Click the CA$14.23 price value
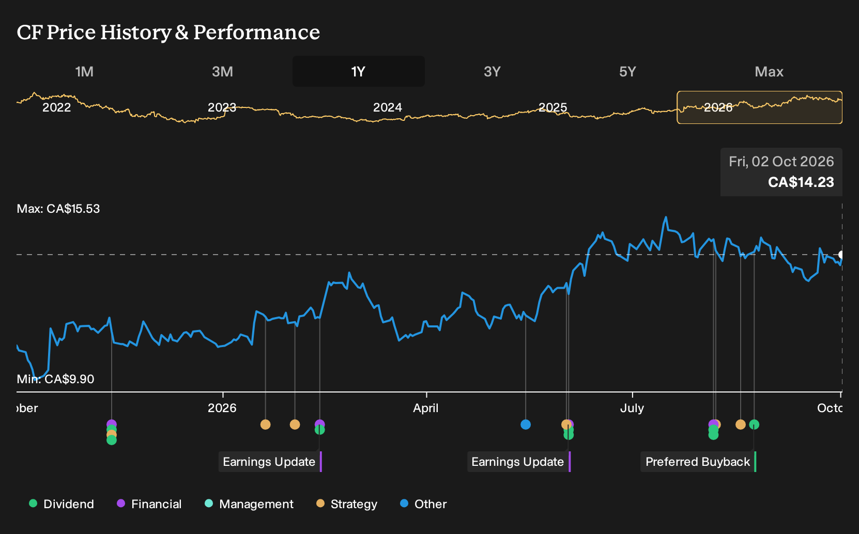 pos(801,182)
